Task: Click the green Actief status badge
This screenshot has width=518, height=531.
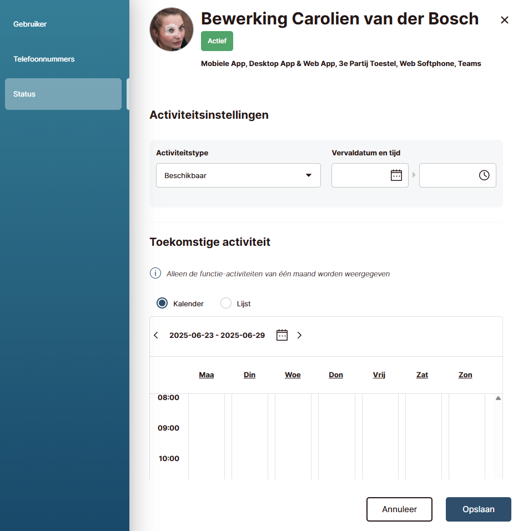Action: tap(217, 41)
